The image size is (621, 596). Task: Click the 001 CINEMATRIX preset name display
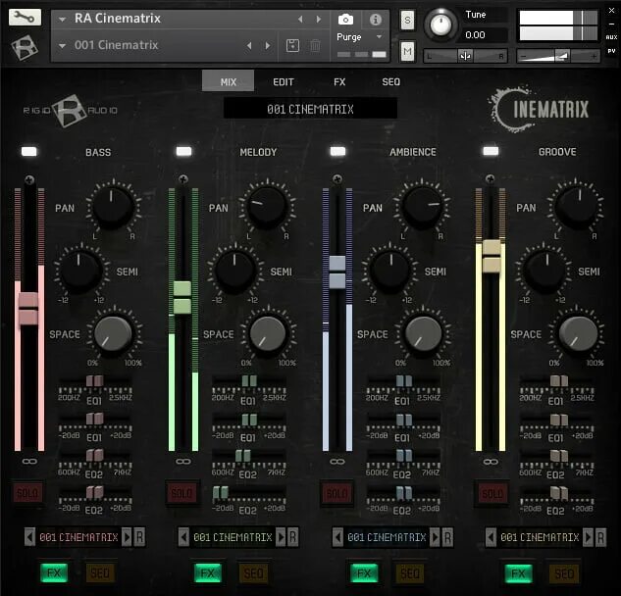(x=310, y=109)
